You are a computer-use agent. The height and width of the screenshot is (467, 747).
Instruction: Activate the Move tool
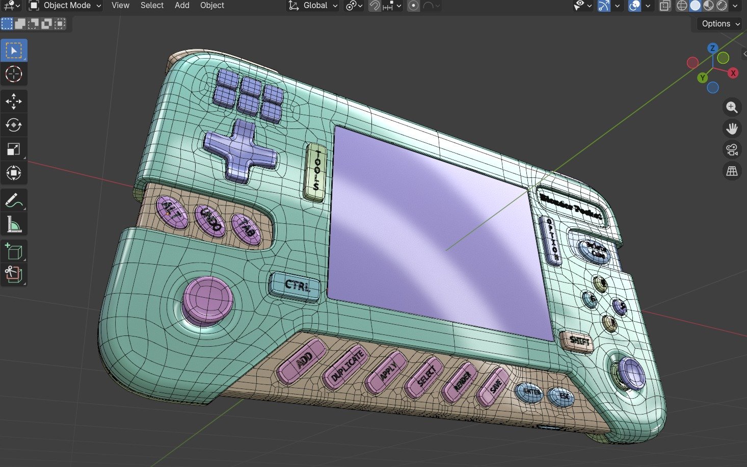click(14, 101)
